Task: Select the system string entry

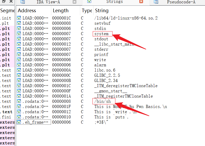Action: pyautogui.click(x=101, y=34)
